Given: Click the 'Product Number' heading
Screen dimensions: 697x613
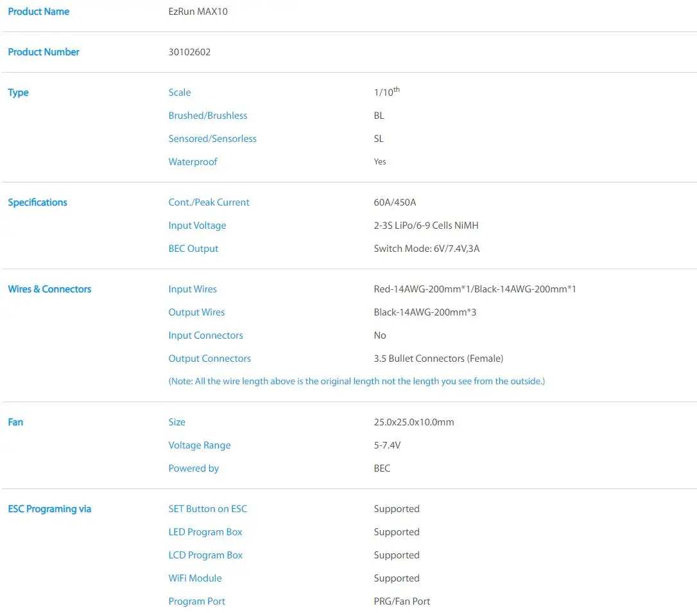Looking at the screenshot, I should click(x=44, y=52).
